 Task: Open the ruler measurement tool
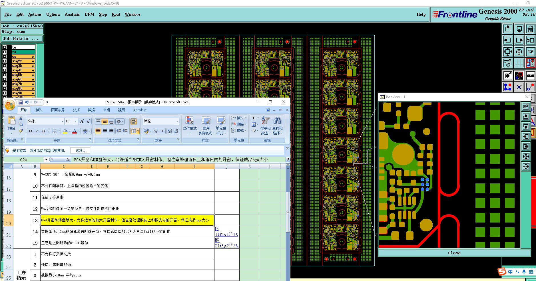tap(530, 76)
